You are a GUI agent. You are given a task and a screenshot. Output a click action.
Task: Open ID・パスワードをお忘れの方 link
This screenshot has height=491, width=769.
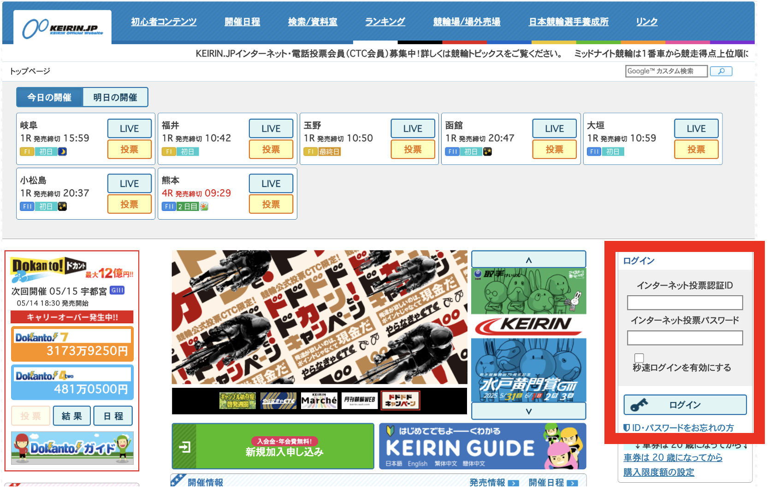(679, 428)
